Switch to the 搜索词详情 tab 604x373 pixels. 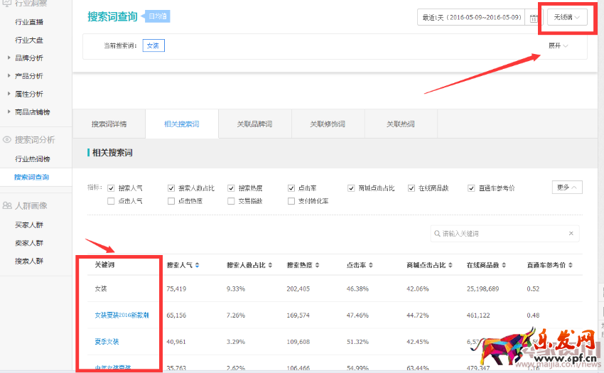click(x=109, y=124)
